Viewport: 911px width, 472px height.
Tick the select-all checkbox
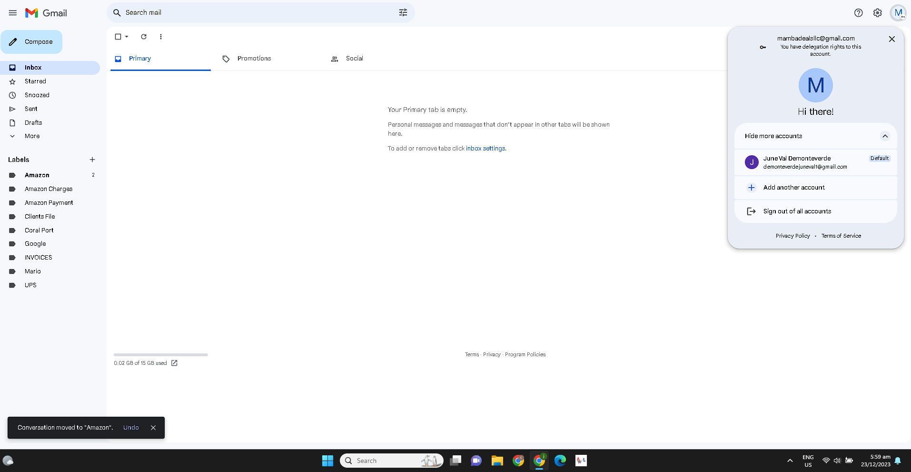point(118,37)
